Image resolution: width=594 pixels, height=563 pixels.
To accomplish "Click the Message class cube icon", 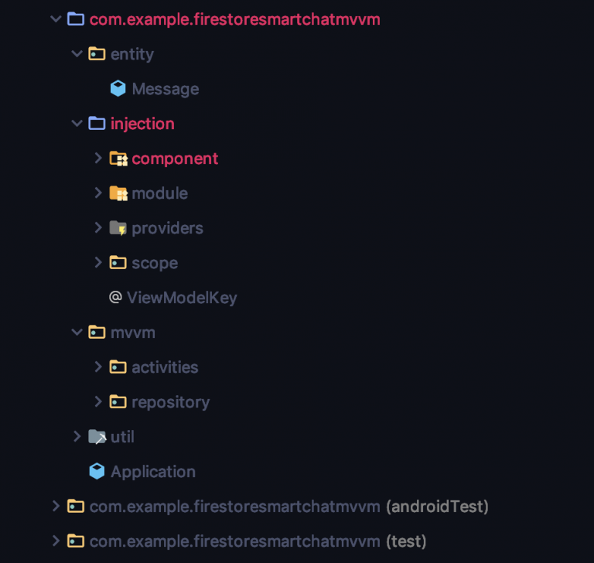I will pos(118,89).
